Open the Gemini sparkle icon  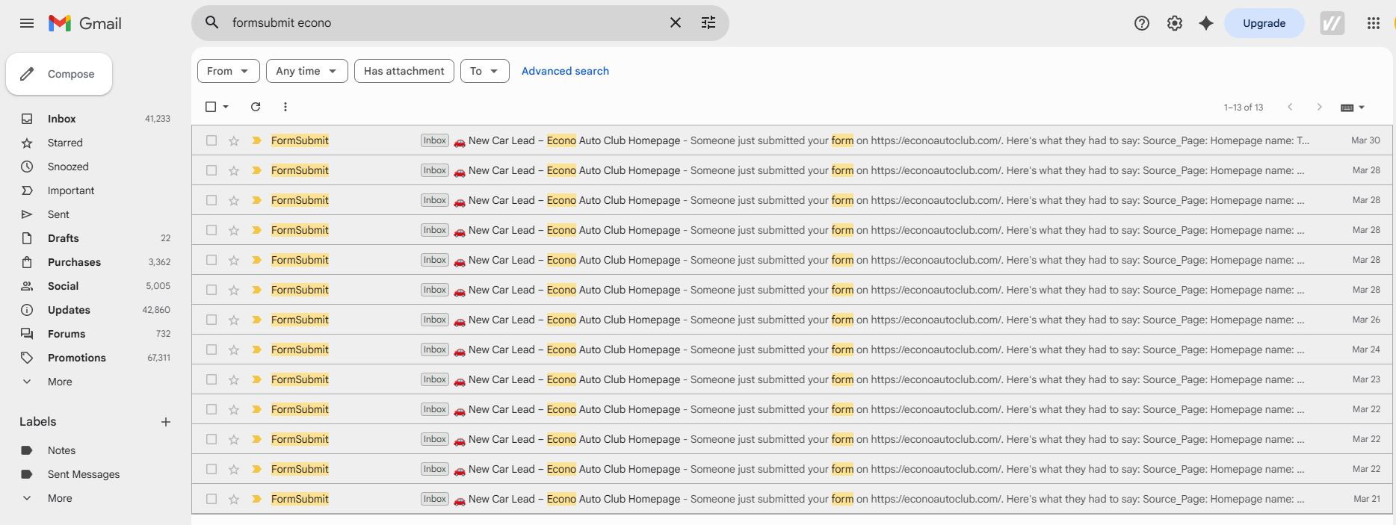click(x=1206, y=23)
